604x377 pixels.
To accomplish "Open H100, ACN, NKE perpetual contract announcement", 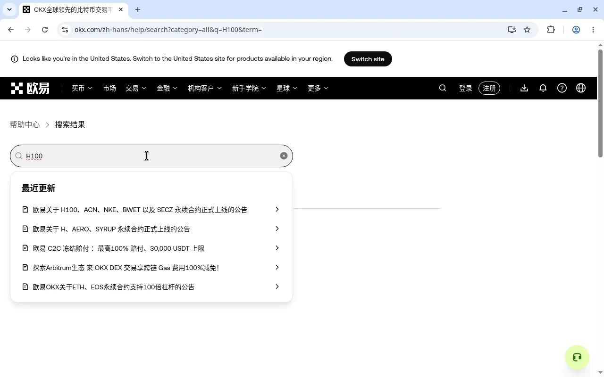I will tap(151, 210).
